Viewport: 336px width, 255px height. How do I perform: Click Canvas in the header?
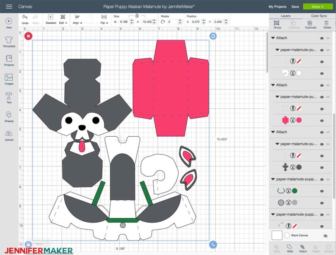[x=25, y=7]
